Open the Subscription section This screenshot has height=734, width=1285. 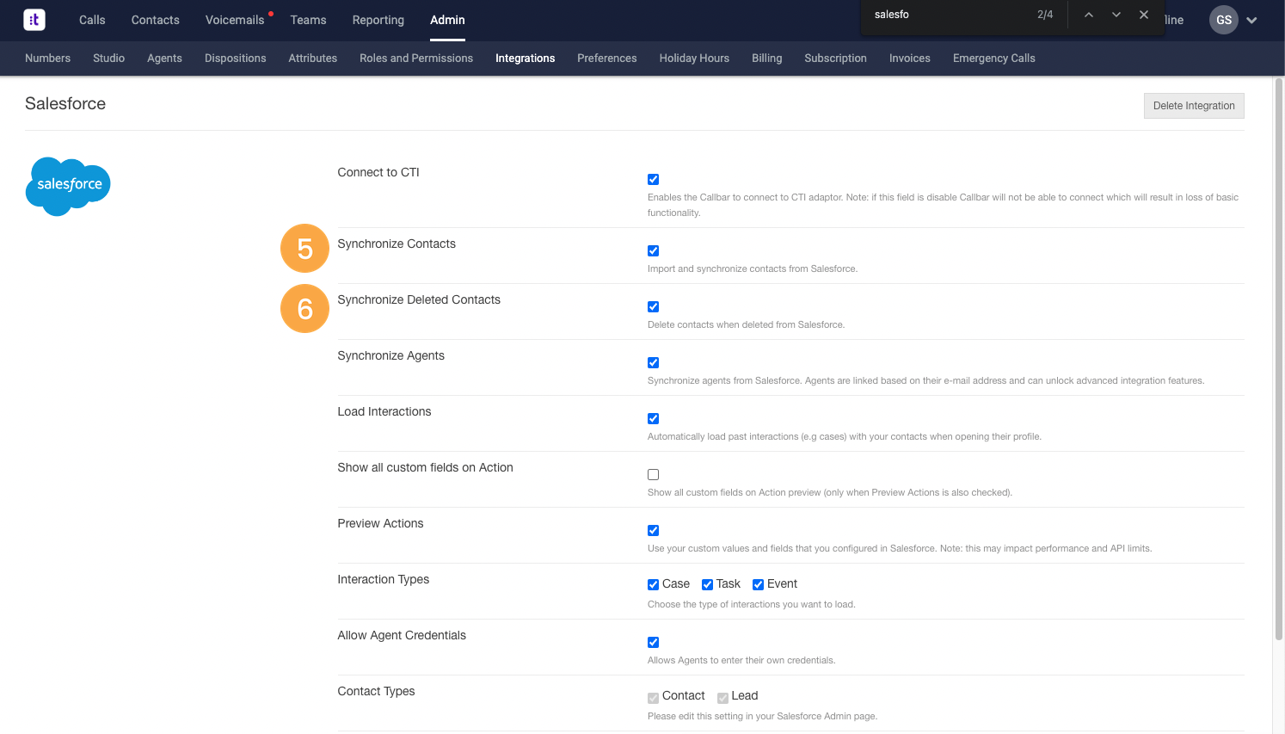[836, 58]
